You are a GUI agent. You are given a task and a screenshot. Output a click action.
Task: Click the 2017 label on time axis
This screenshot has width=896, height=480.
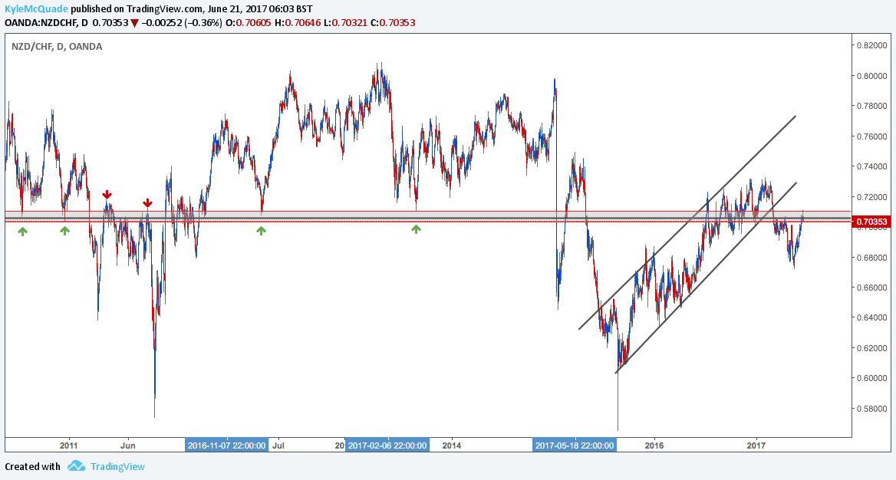(756, 445)
